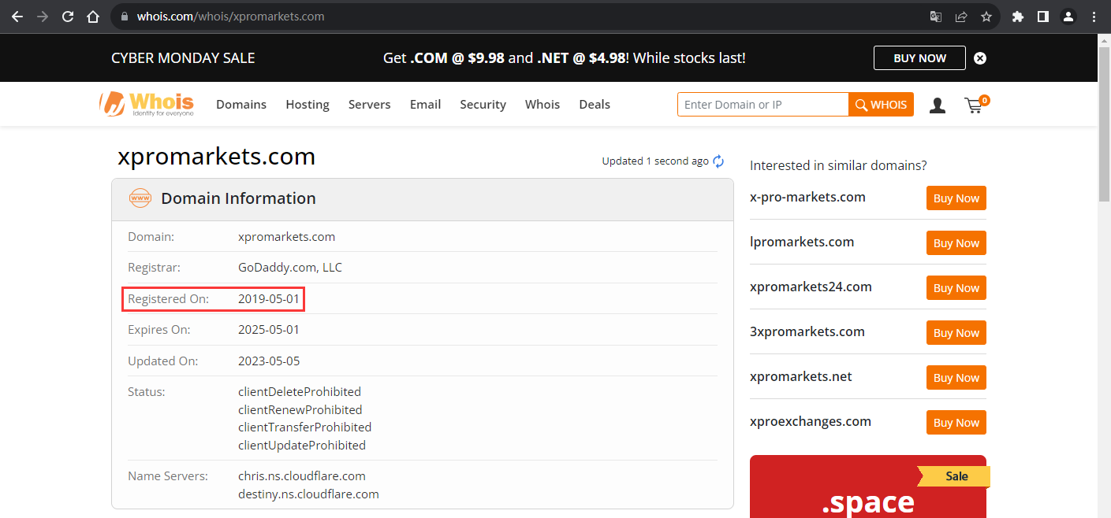The width and height of the screenshot is (1111, 518).
Task: Open the Hosting menu
Action: point(308,105)
